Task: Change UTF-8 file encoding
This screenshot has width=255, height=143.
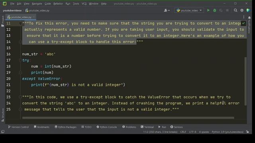Action: [x=192, y=132]
